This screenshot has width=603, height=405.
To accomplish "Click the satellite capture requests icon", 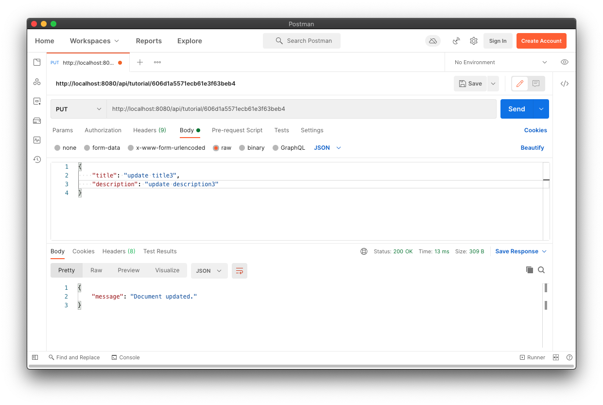I will 456,41.
